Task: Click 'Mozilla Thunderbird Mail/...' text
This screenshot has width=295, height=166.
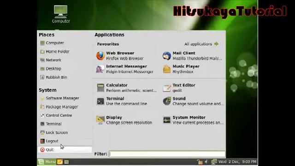Action: 197,59
